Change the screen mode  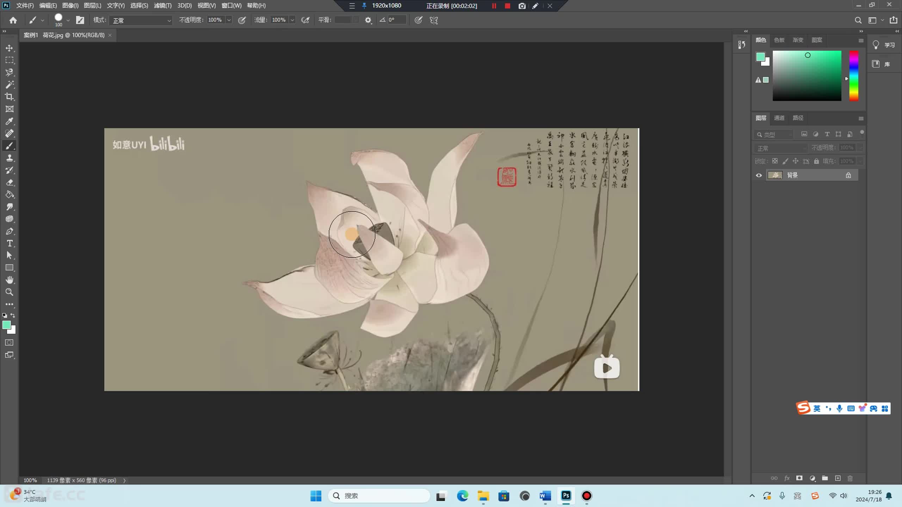pyautogui.click(x=10, y=355)
